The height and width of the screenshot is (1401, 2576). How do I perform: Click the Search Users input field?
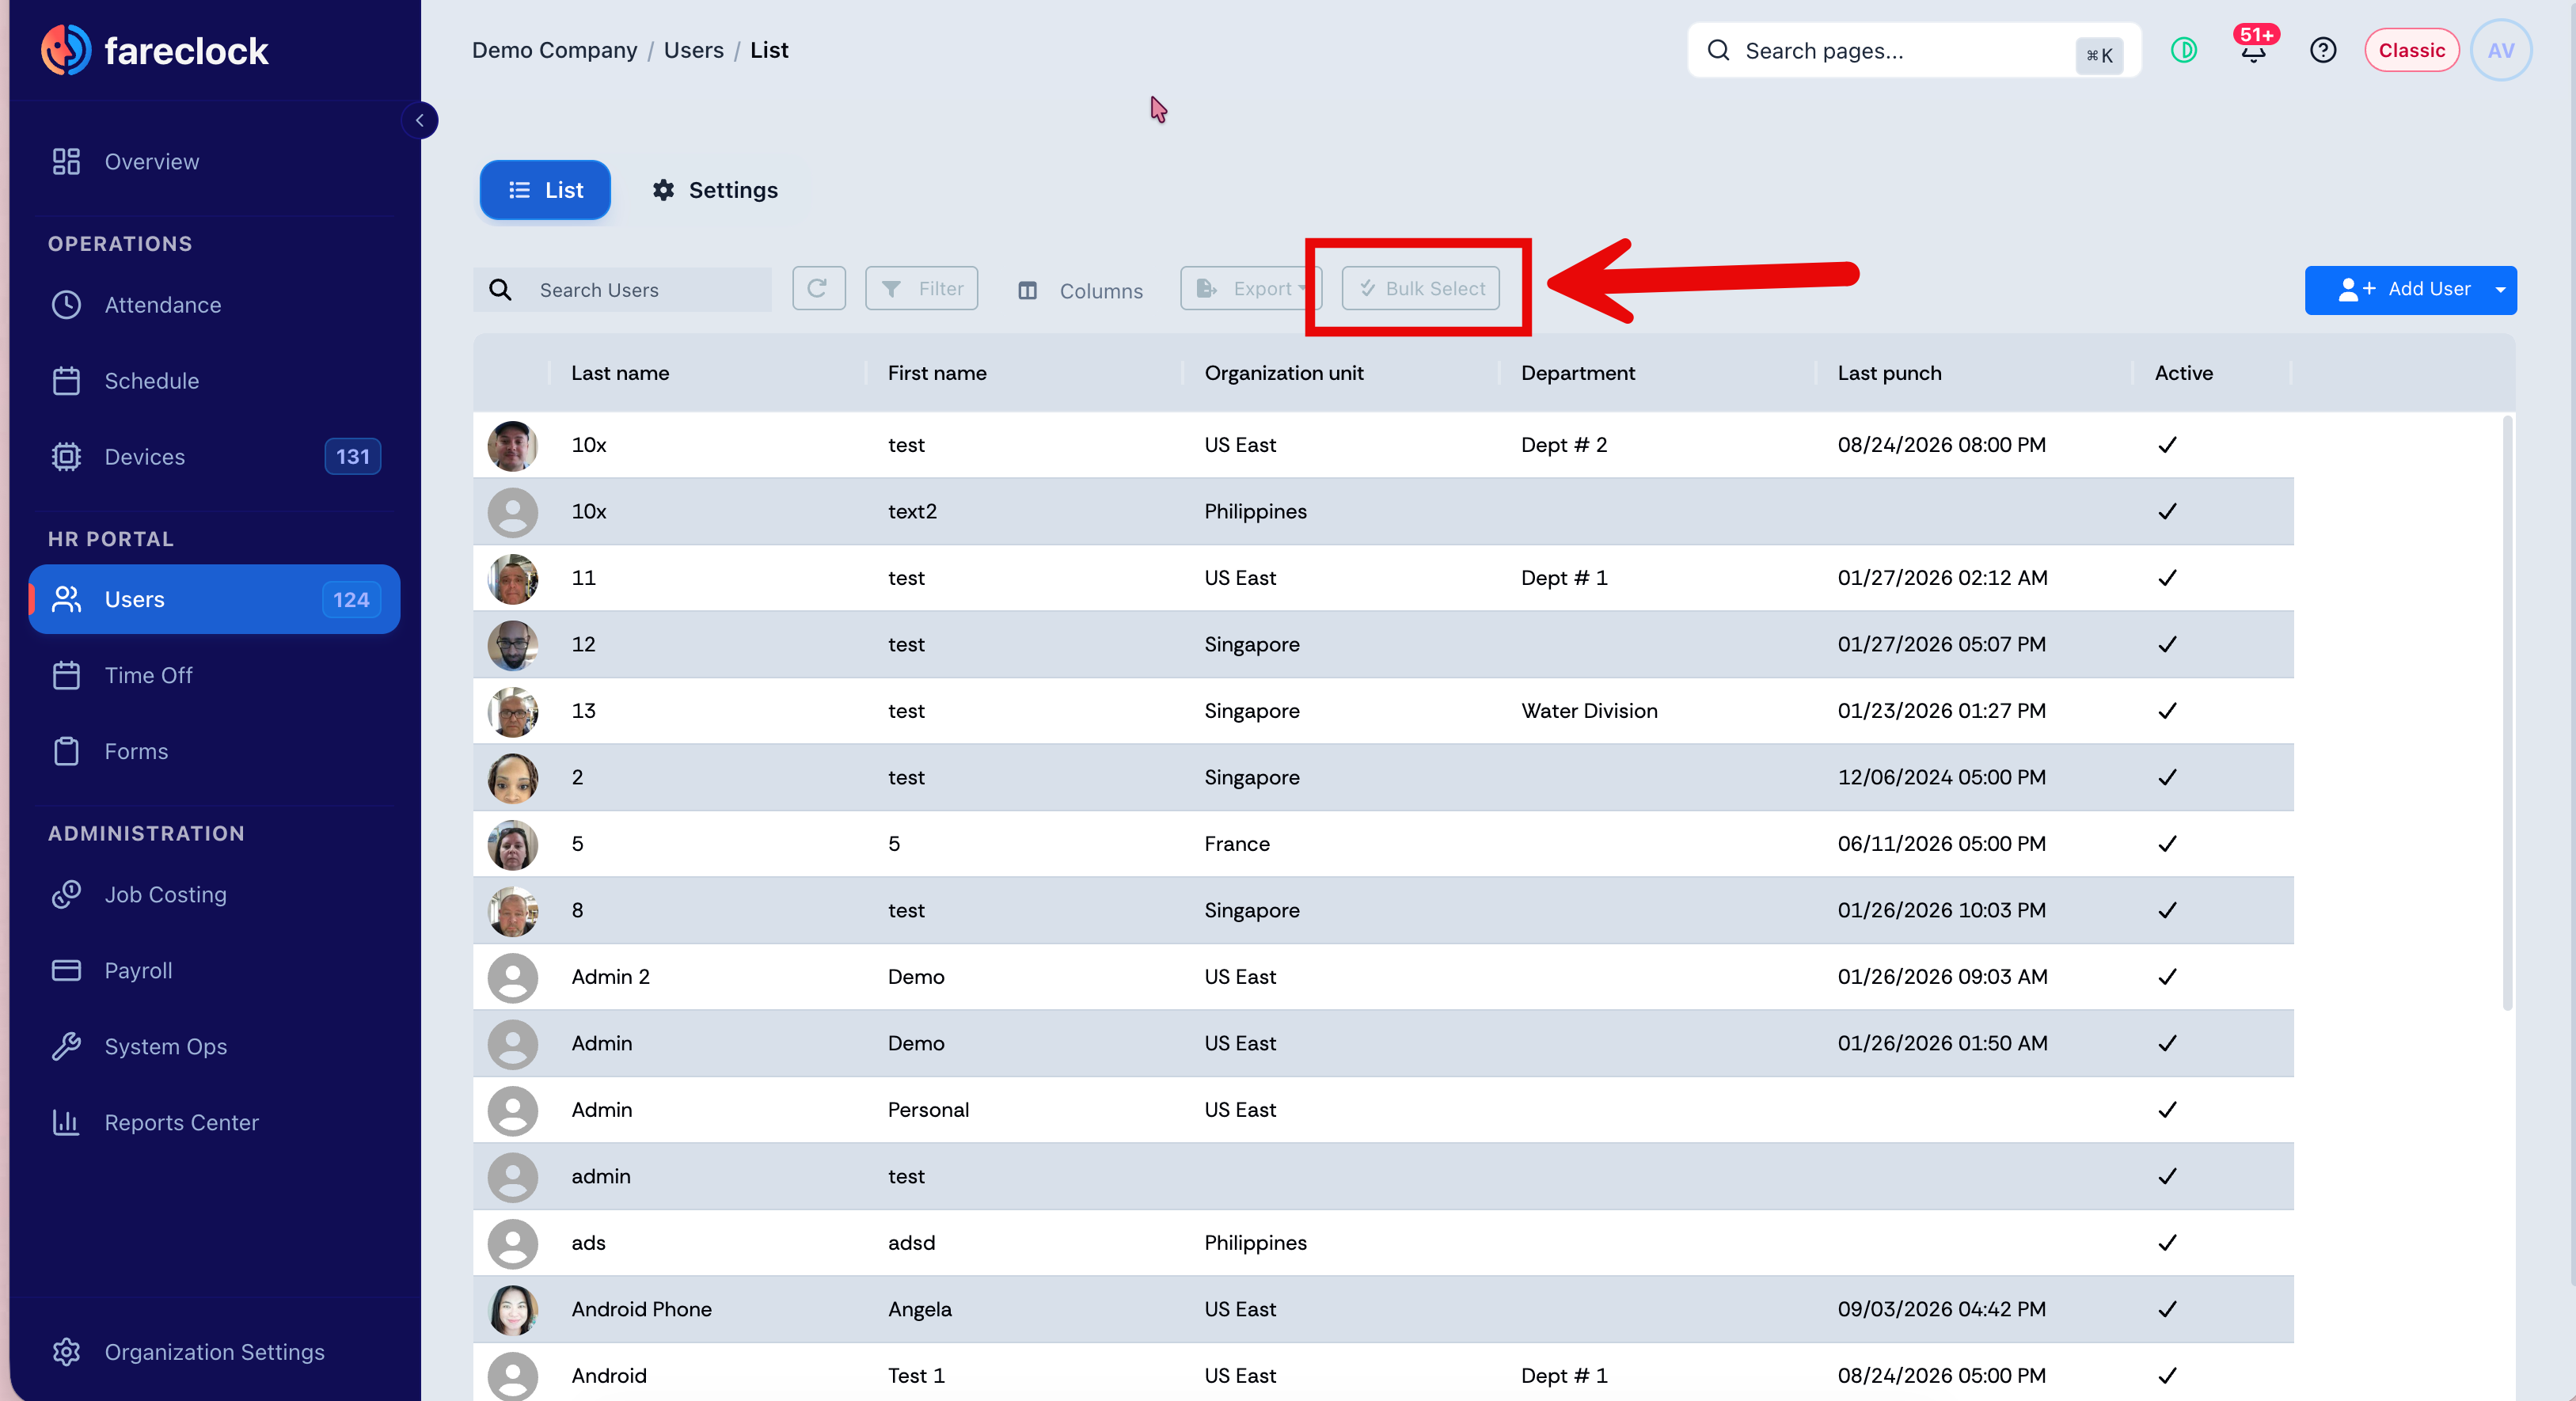pyautogui.click(x=622, y=290)
